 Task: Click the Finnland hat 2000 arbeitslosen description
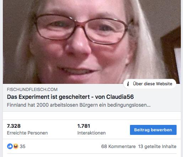point(79,105)
